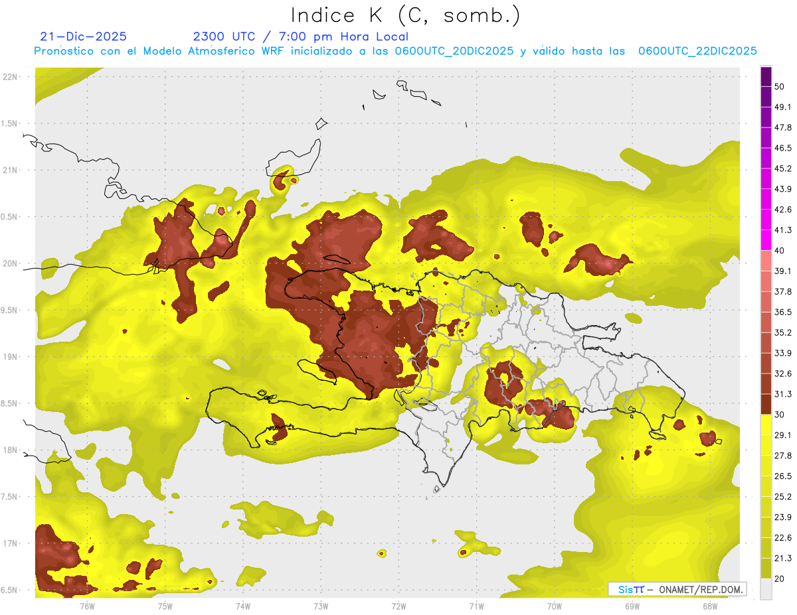
Task: Click the "20" colorbar value
Action: pos(780,579)
